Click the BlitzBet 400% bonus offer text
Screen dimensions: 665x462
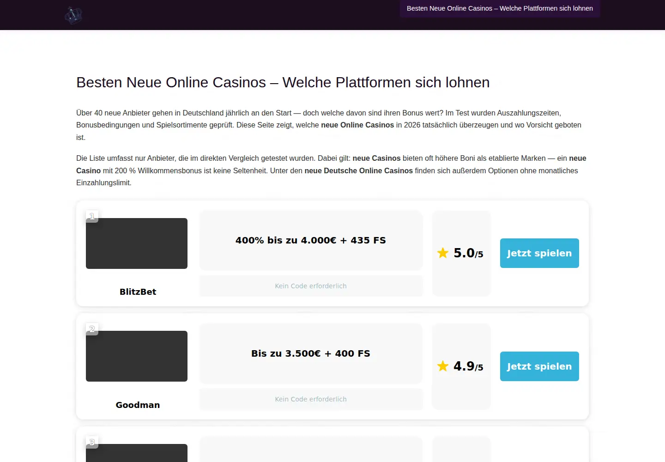311,240
